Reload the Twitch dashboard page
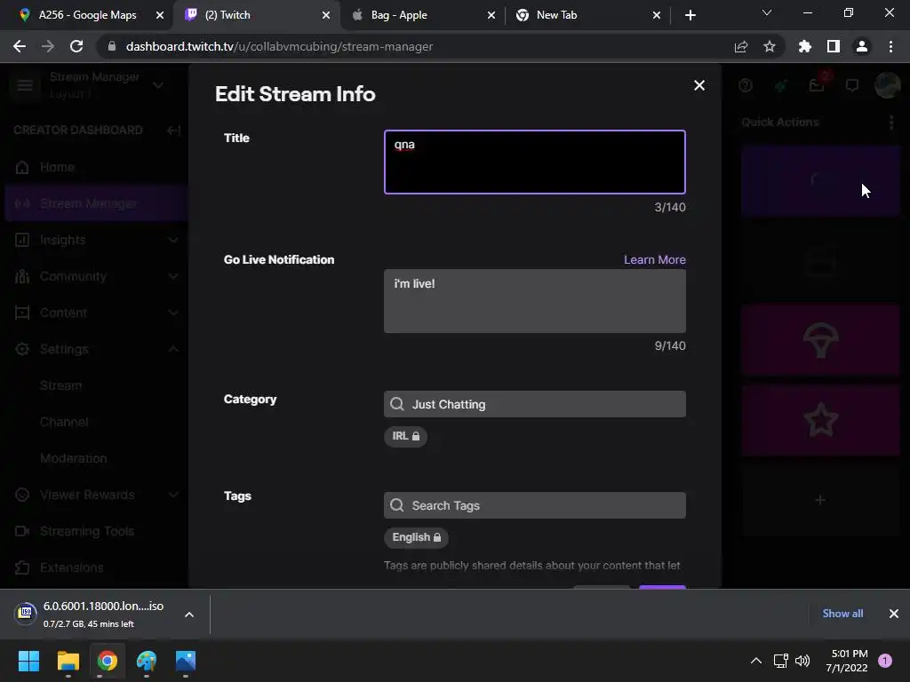Screen dimensions: 910x682 coord(76,46)
